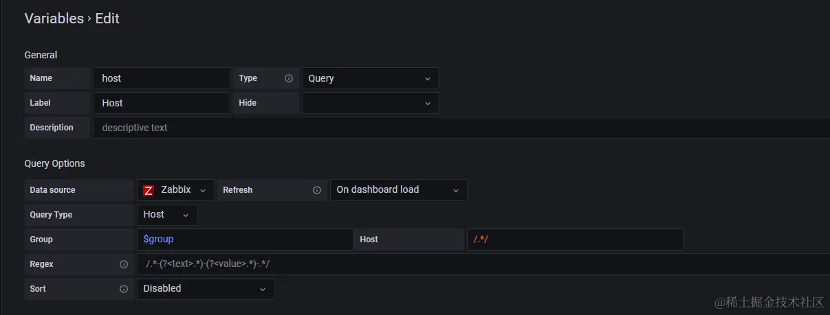
Task: Click the Type info icon
Action: (x=289, y=78)
